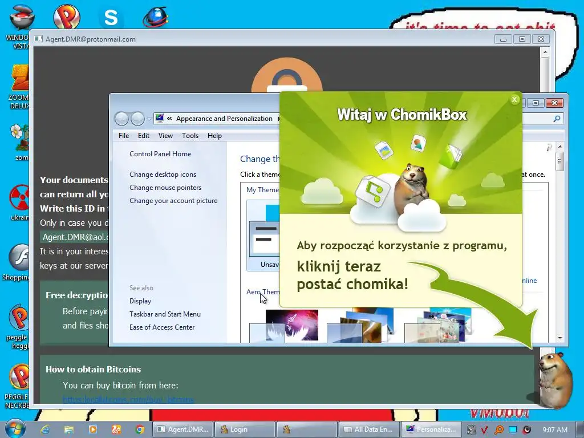Open Windows Media Player from taskbar

coord(93,429)
